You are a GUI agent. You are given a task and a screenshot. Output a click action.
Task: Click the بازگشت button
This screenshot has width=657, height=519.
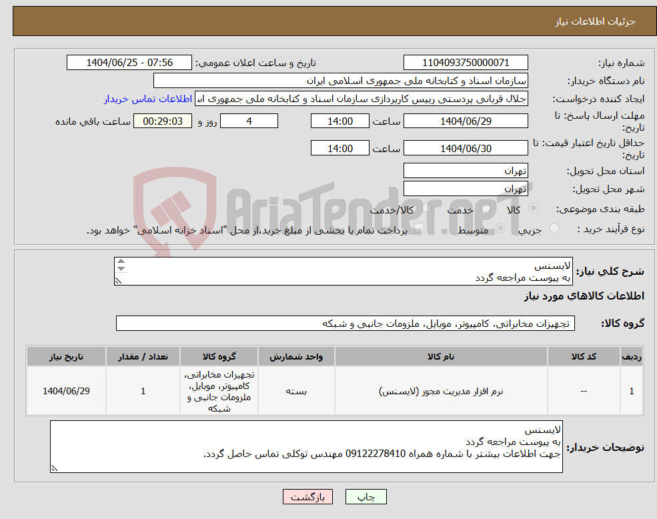(307, 496)
